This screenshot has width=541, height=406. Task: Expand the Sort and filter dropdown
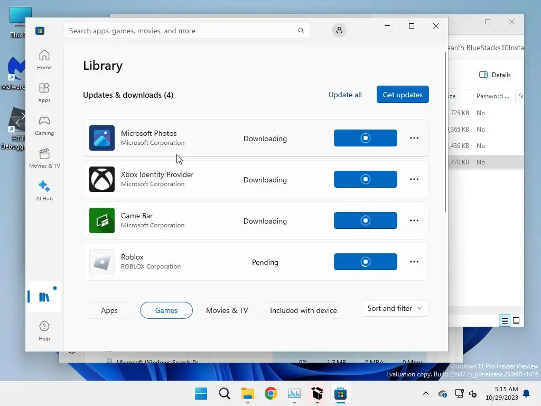coord(395,308)
